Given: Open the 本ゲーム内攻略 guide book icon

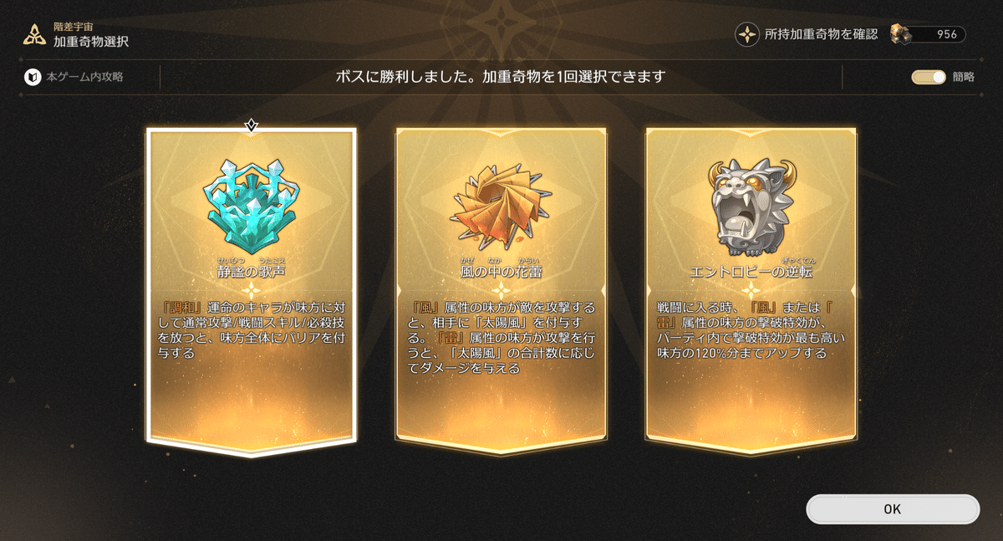Looking at the screenshot, I should pyautogui.click(x=32, y=78).
